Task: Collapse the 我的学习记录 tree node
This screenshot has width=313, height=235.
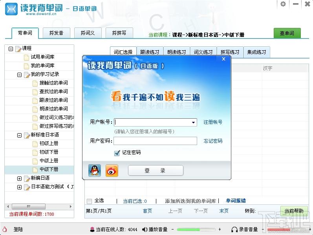Action: 19,75
